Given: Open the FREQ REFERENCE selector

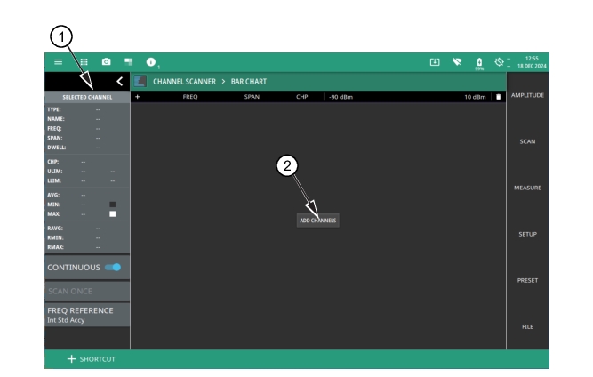Looking at the screenshot, I should click(x=87, y=314).
